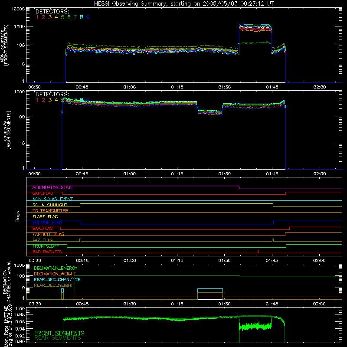Click the DECIMATION_ENERGY legend label
The image size is (347, 347).
[x=56, y=268]
